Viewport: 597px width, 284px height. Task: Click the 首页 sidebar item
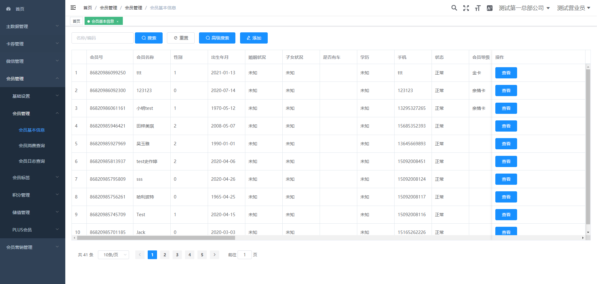(33, 9)
